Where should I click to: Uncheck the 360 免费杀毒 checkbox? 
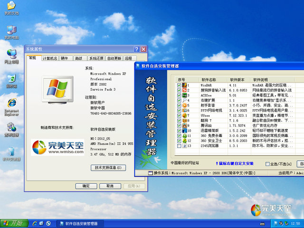click(179, 136)
